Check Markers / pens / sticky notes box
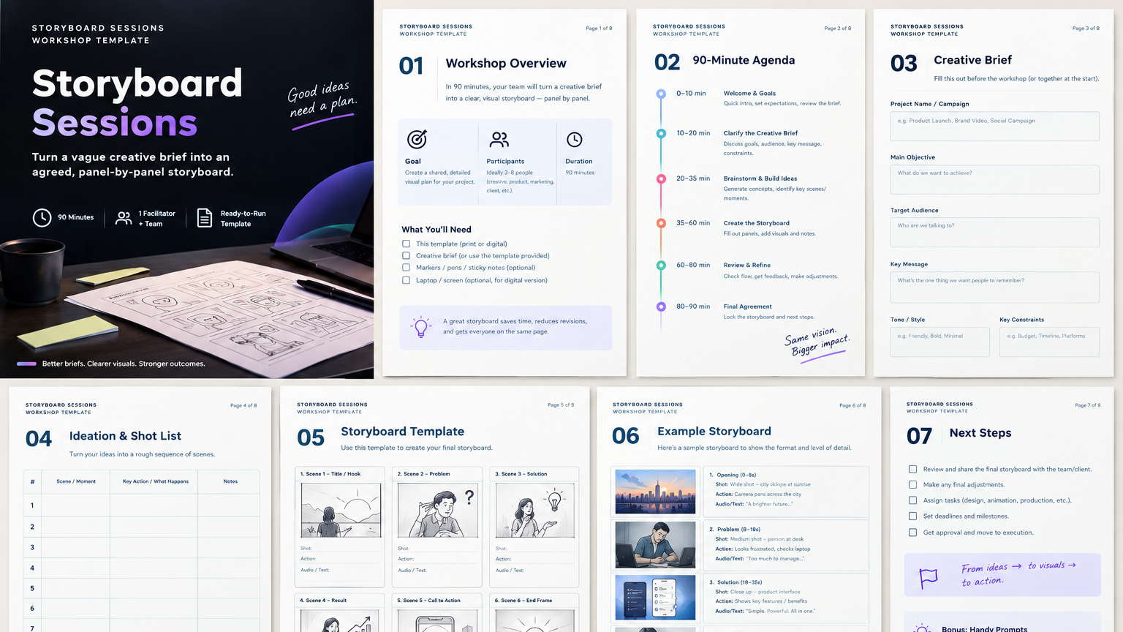Screen dimensions: 1123x632 (x=406, y=268)
